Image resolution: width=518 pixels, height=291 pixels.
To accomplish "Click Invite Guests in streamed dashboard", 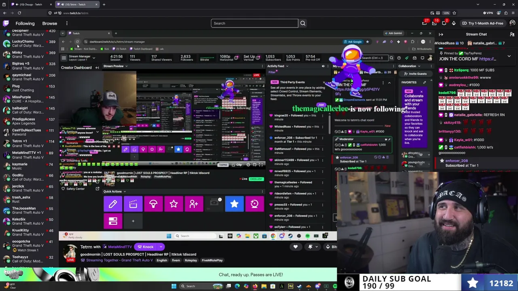I will click(416, 74).
